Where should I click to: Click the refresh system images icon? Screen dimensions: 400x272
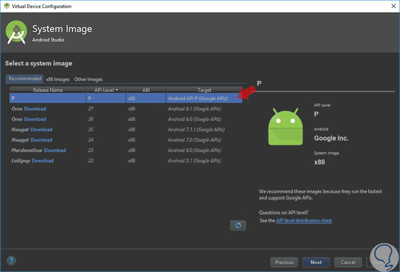click(238, 225)
